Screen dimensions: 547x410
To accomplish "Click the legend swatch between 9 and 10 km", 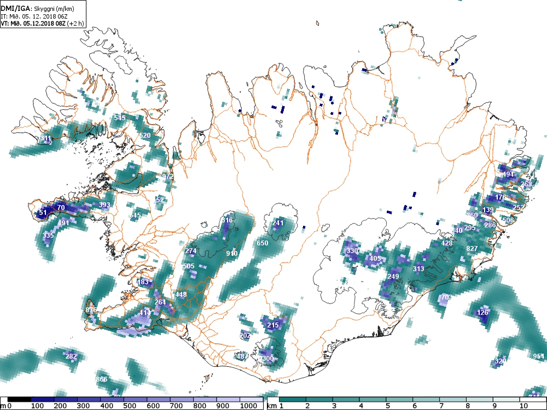I will 506,400.
